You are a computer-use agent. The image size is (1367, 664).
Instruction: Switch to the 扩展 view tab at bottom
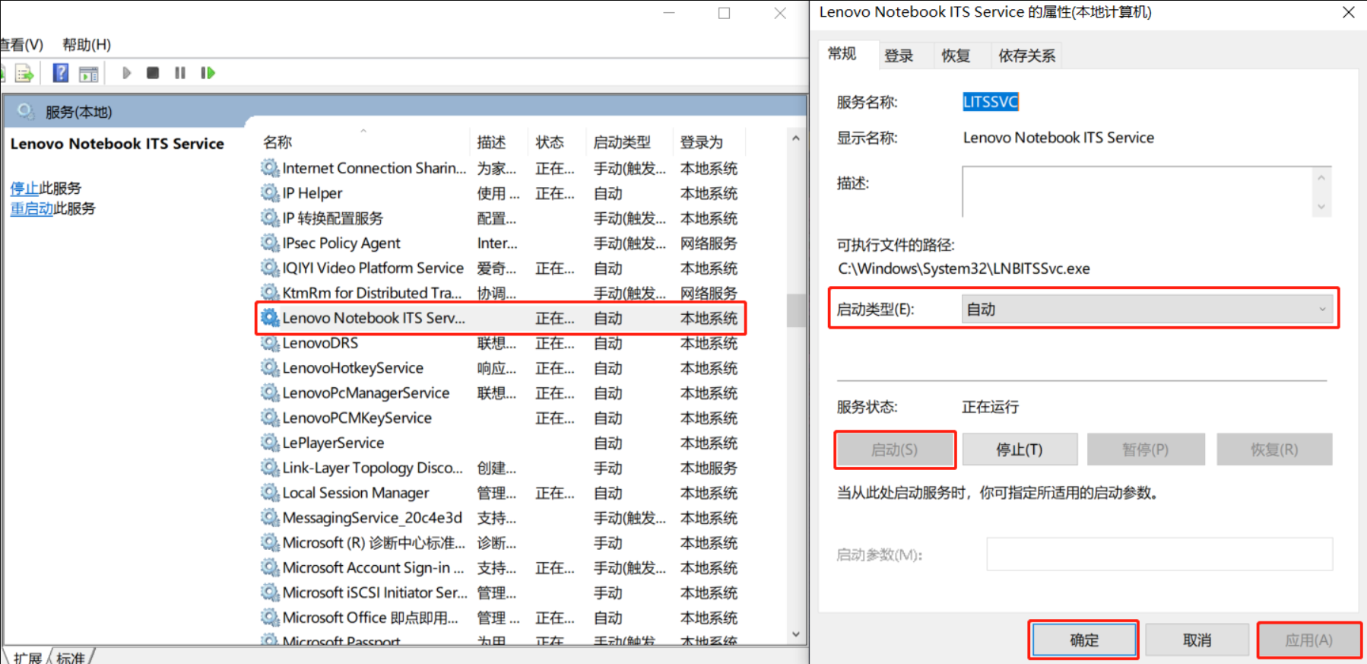click(28, 657)
